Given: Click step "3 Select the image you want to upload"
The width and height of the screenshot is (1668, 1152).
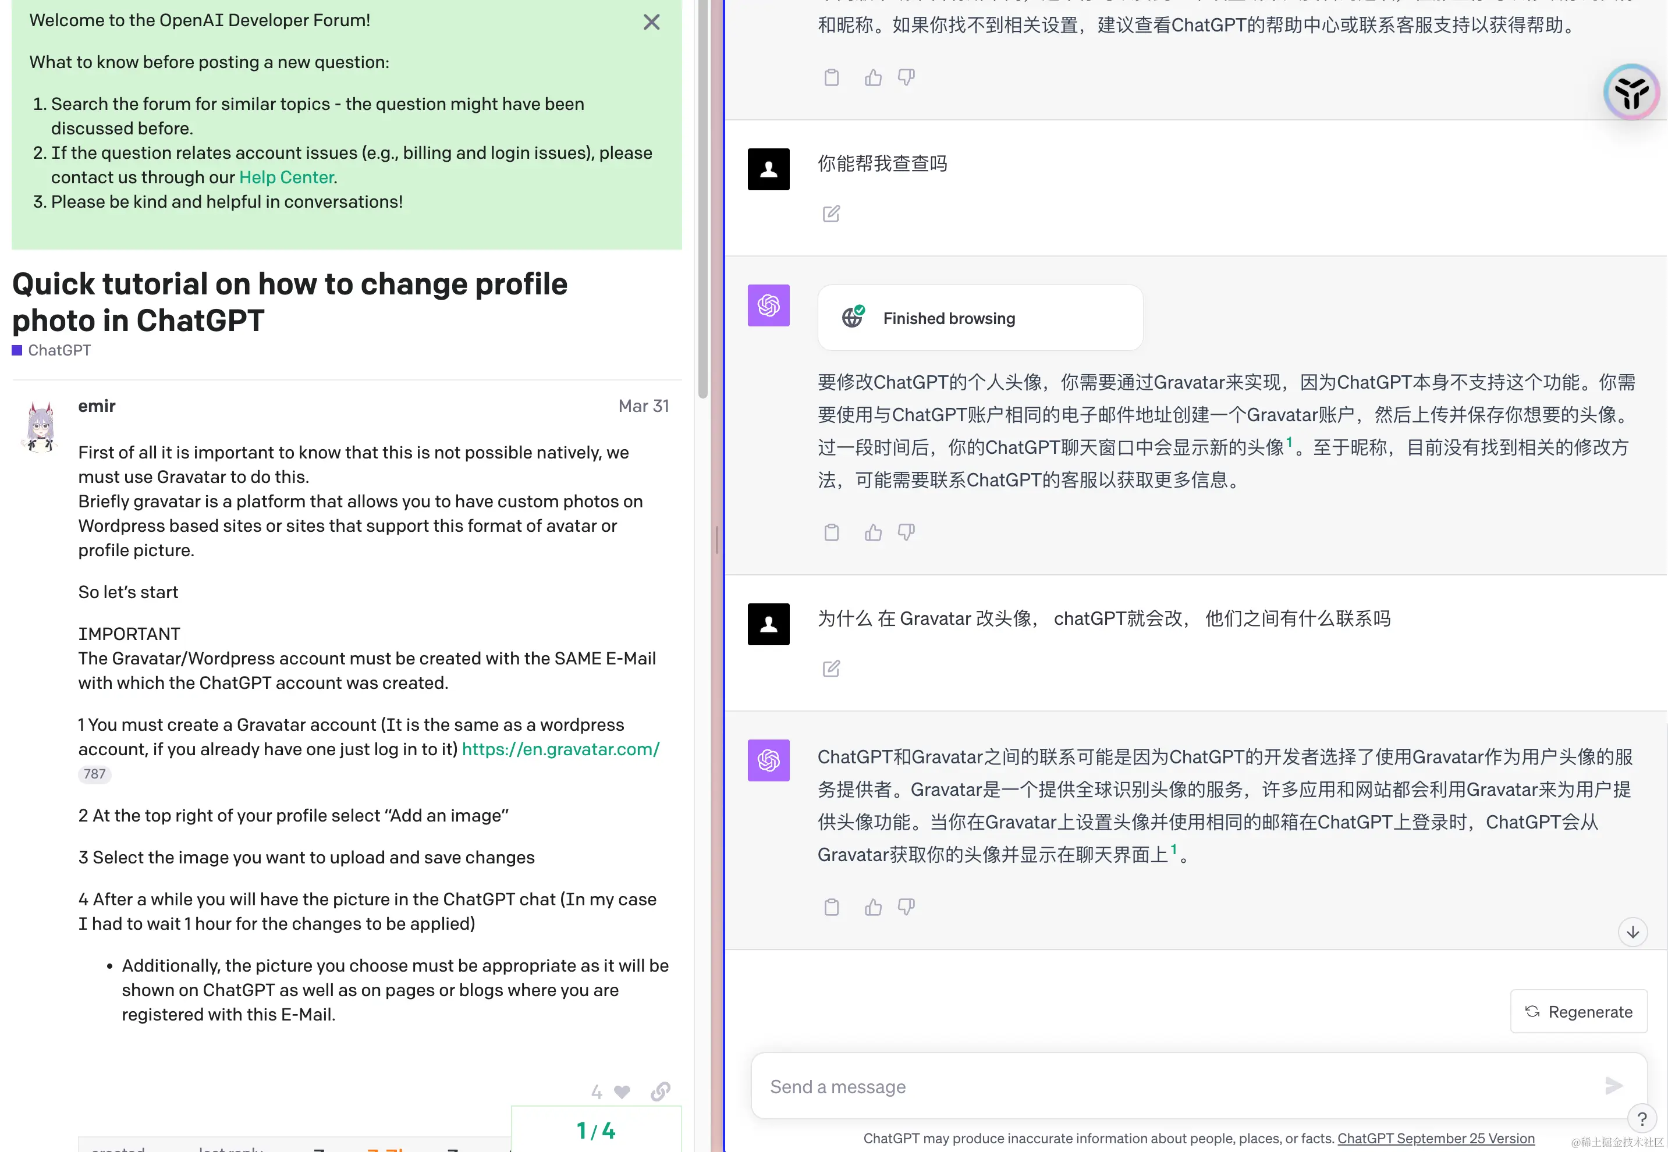Looking at the screenshot, I should pos(306,858).
